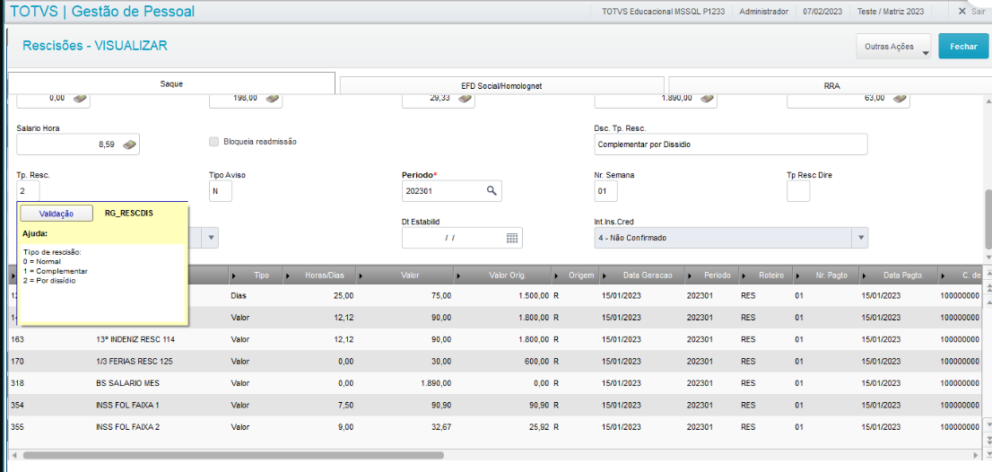
Task: Select the row '1/3 FERIAS RESC 125'
Action: 495,362
